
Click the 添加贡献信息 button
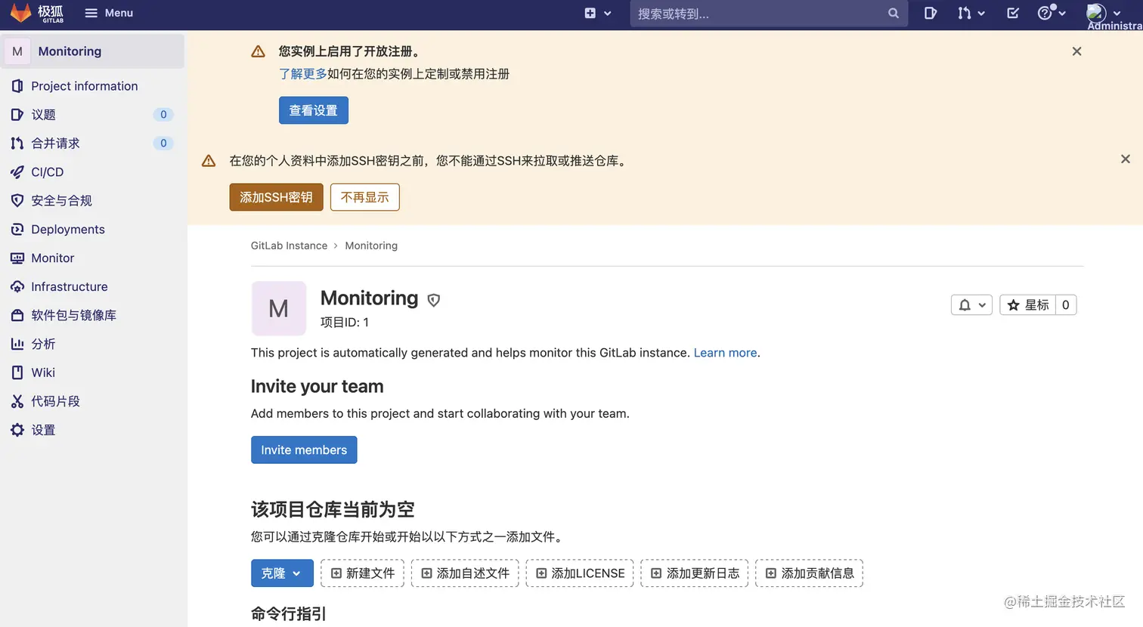coord(810,573)
